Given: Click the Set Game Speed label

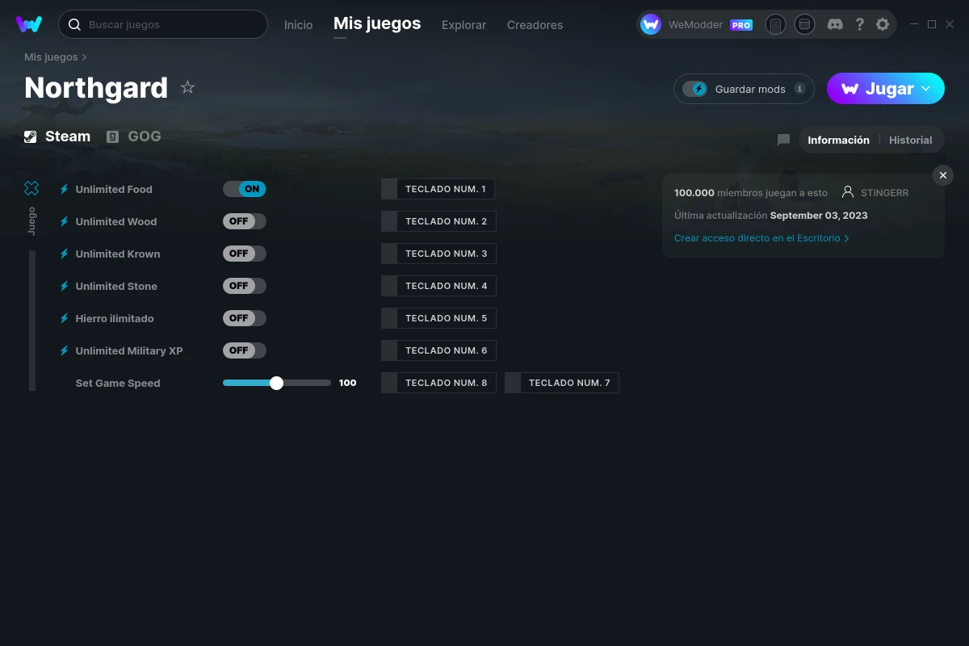Looking at the screenshot, I should [x=118, y=383].
